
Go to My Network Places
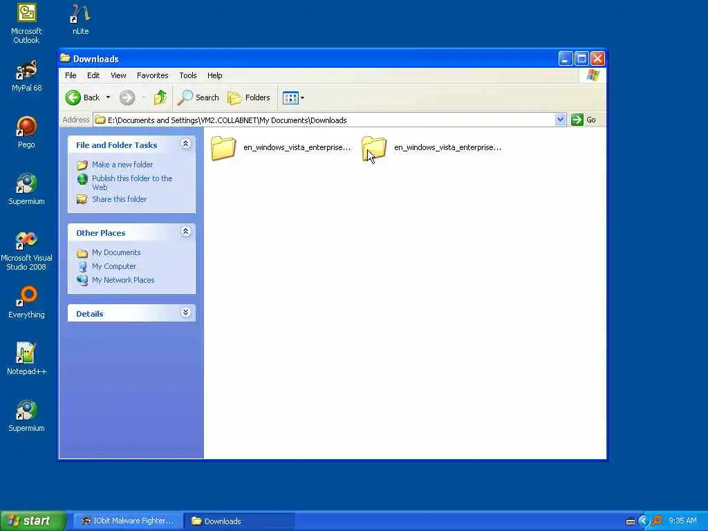click(123, 280)
